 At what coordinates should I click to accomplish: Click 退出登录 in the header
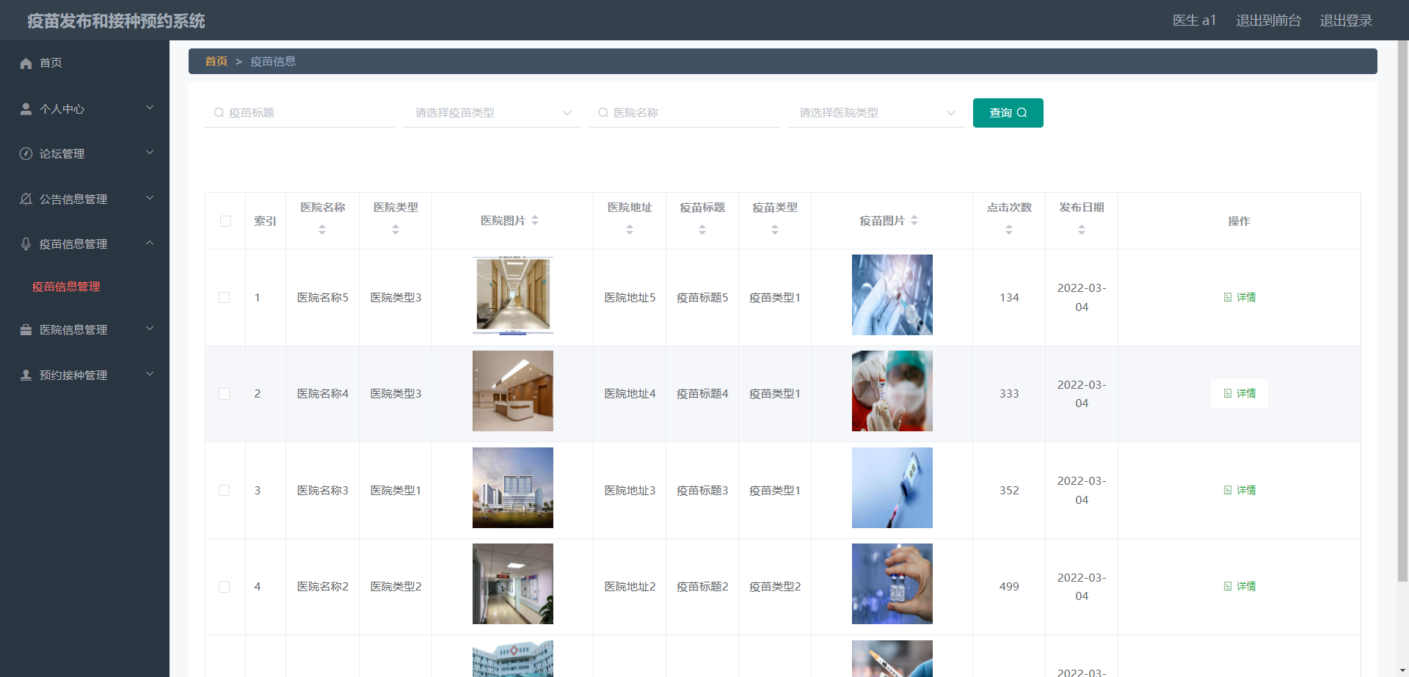coord(1346,21)
